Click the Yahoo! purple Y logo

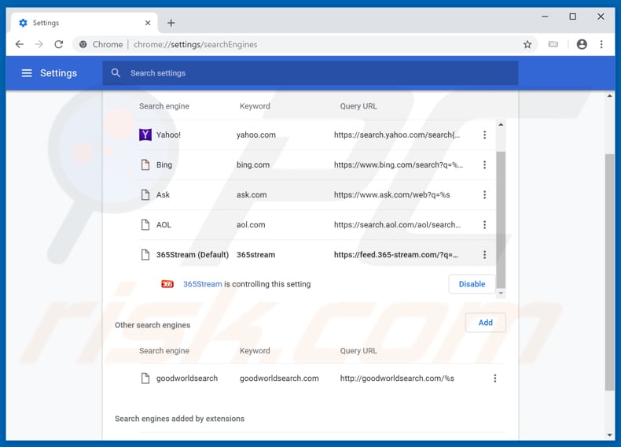click(145, 135)
